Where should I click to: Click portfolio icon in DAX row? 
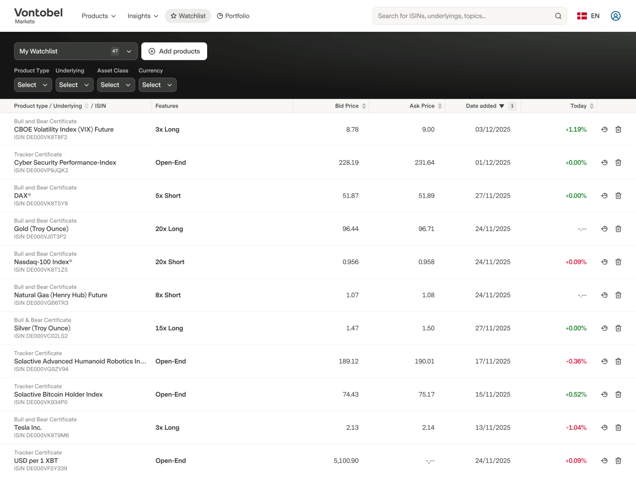[x=604, y=196]
